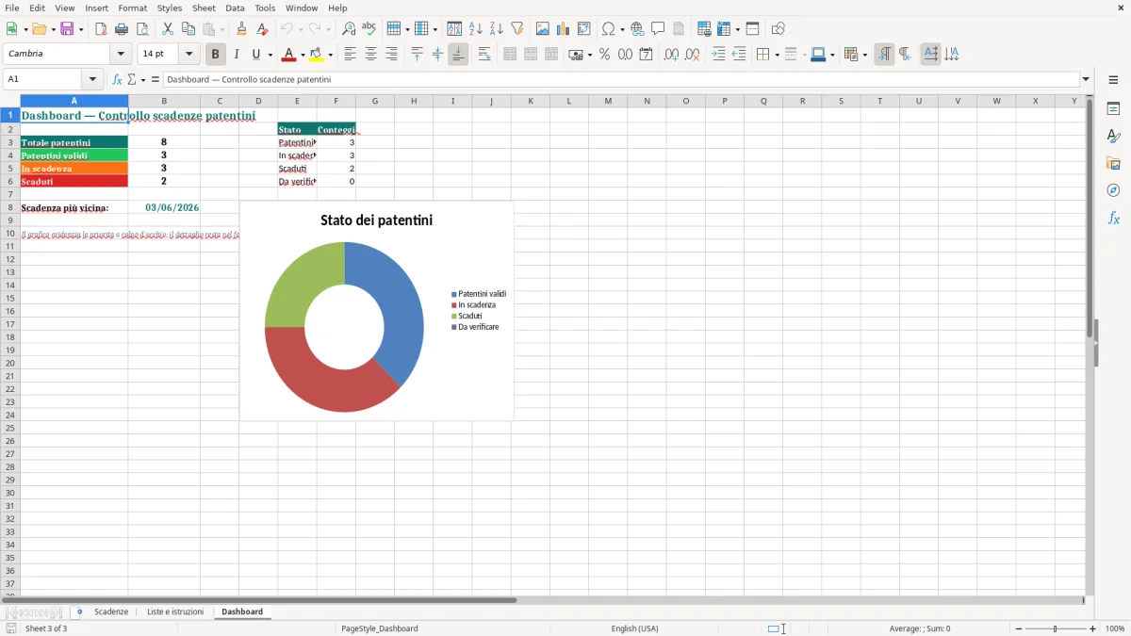Screen dimensions: 1131x636
Task: Click Sort Ascending icon
Action: tap(476, 29)
